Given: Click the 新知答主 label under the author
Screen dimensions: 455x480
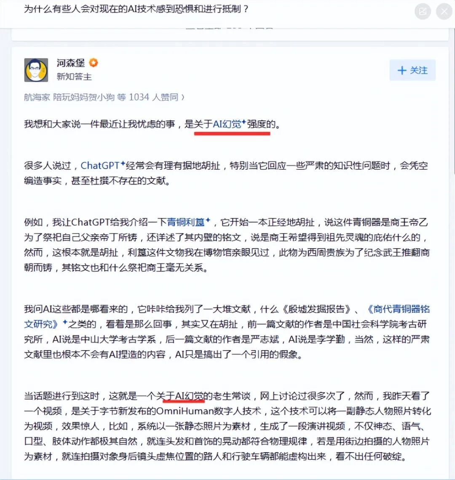Looking at the screenshot, I should (x=74, y=77).
